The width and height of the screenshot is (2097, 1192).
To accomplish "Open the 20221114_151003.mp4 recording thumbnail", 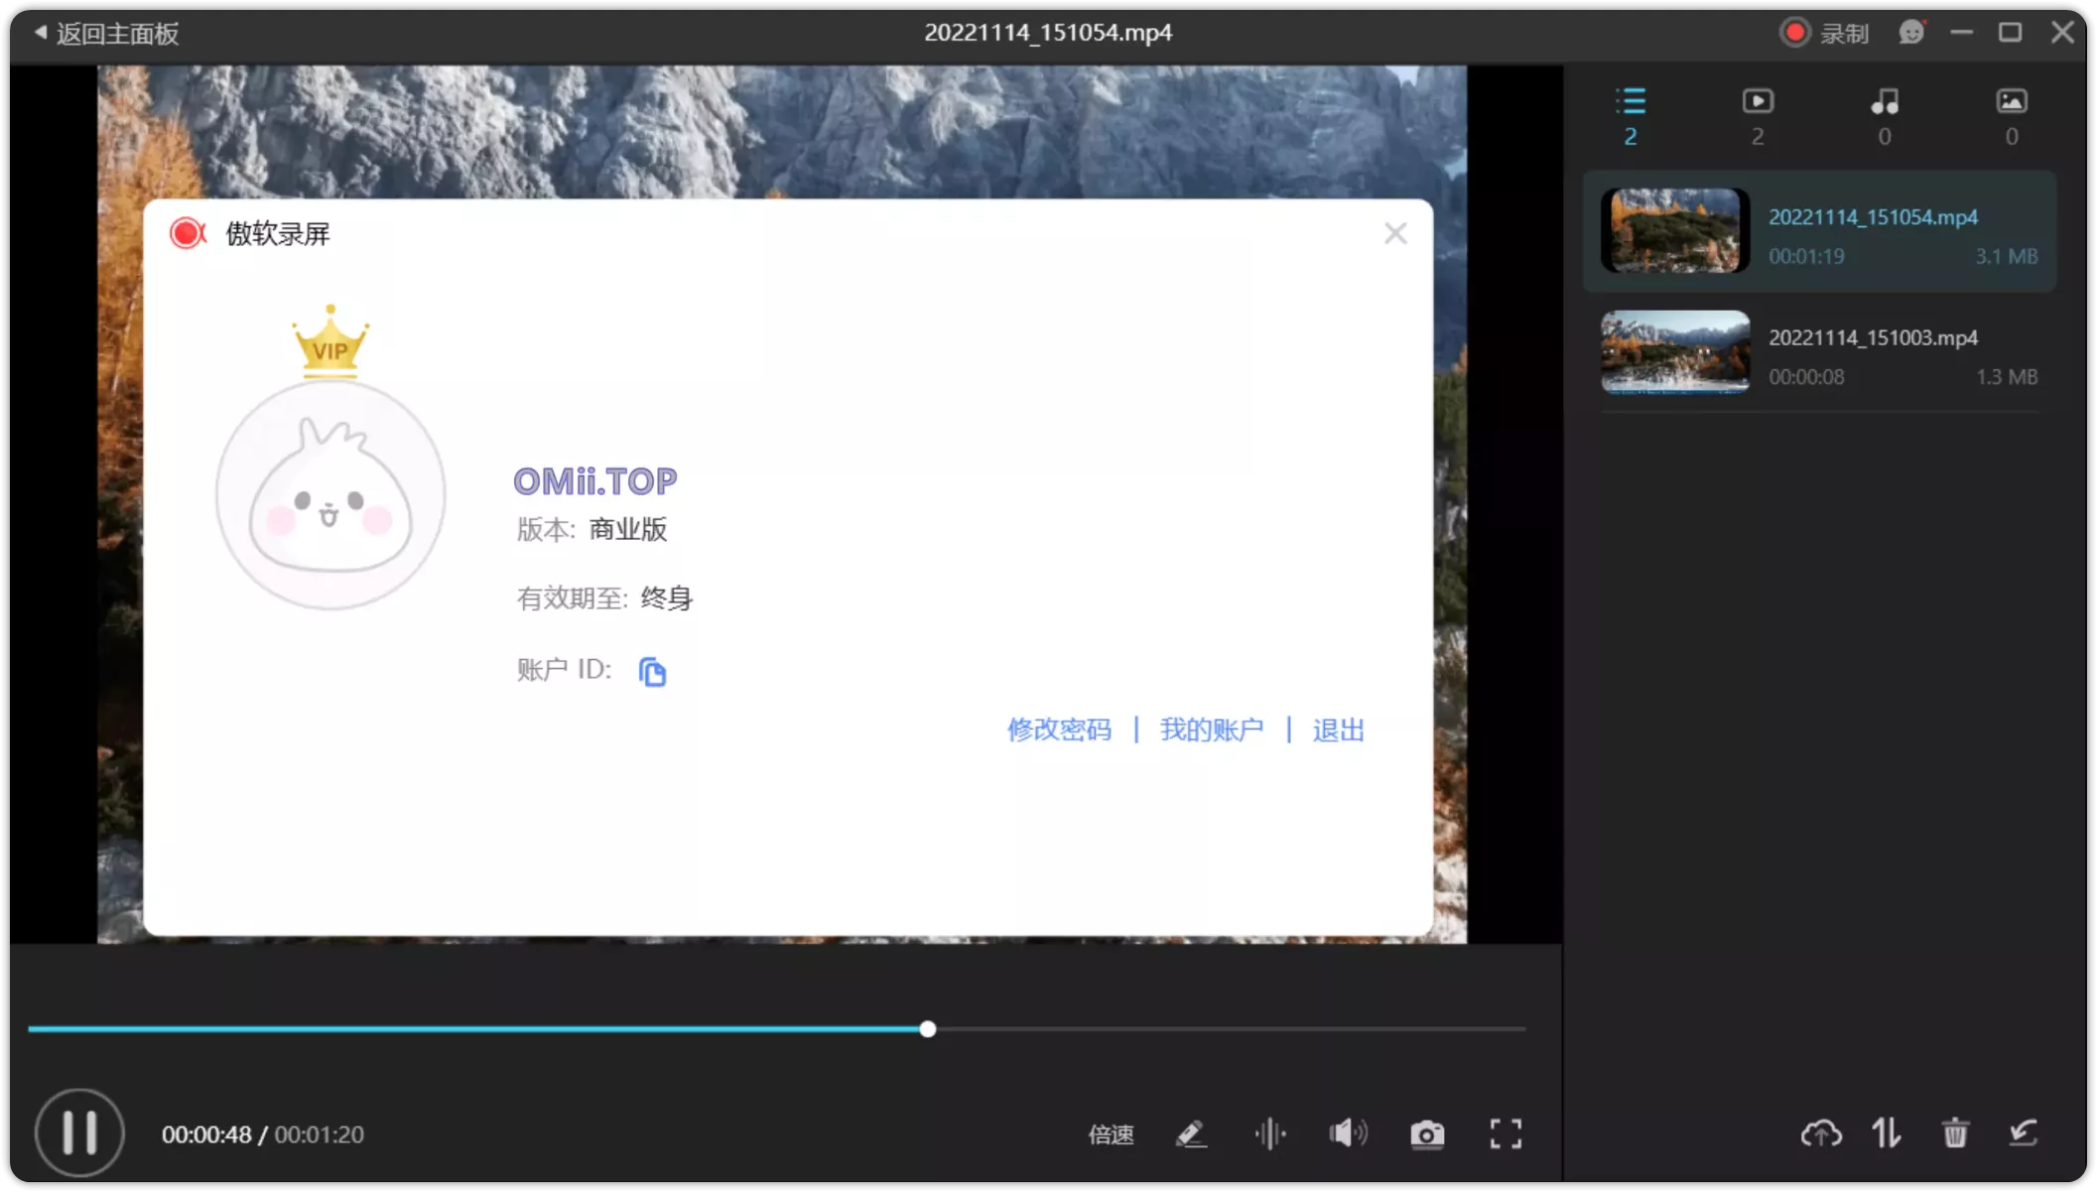I will [x=1674, y=352].
